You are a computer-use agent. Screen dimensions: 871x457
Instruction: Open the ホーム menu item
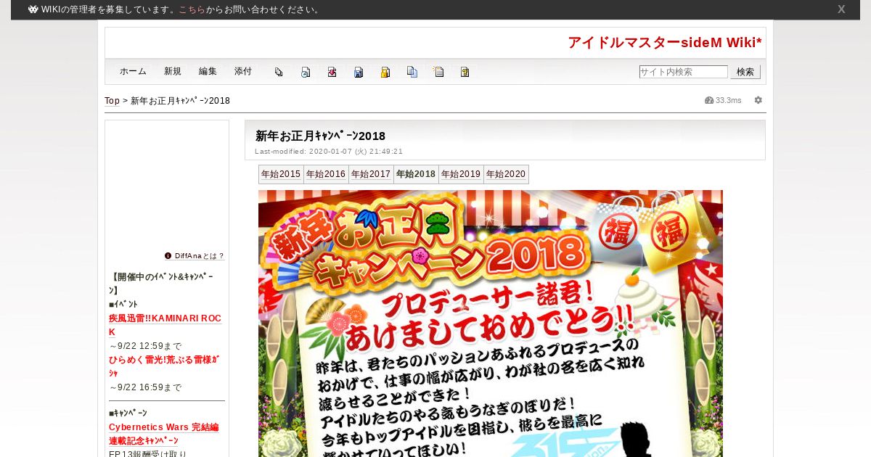(x=133, y=72)
